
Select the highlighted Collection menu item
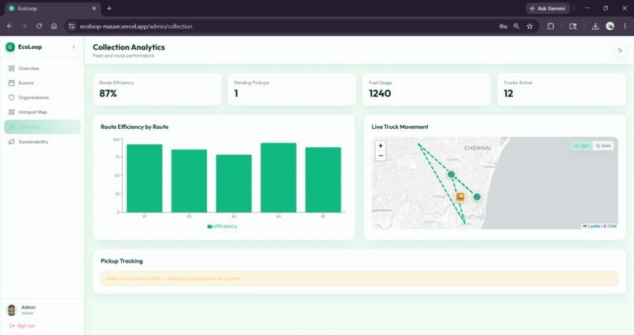pyautogui.click(x=42, y=127)
